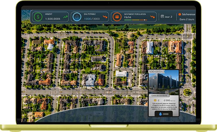Click the population icon on the card
This screenshot has height=132, width=217.
point(155,100)
